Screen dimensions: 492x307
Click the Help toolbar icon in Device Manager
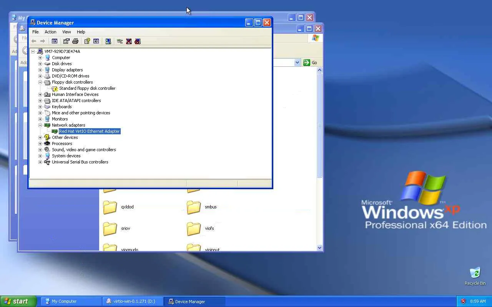click(x=87, y=41)
